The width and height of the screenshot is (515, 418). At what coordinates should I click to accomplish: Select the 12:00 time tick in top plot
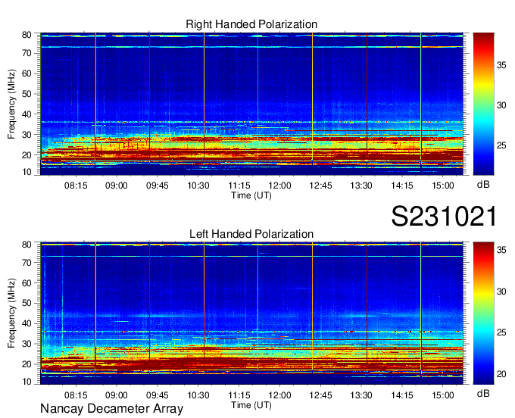pos(279,186)
